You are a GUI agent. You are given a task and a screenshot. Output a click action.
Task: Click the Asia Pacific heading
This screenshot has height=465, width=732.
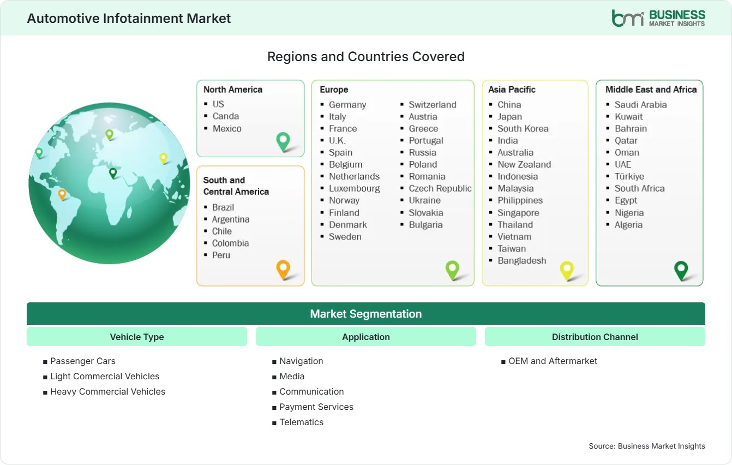coord(512,90)
